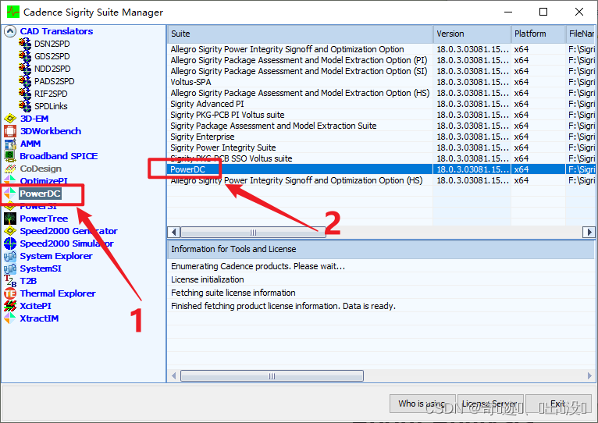Click the 3D-EM tool icon

tap(10, 119)
